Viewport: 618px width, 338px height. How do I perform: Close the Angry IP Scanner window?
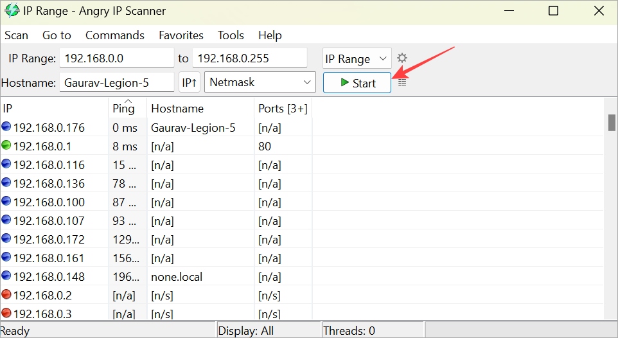pos(599,11)
